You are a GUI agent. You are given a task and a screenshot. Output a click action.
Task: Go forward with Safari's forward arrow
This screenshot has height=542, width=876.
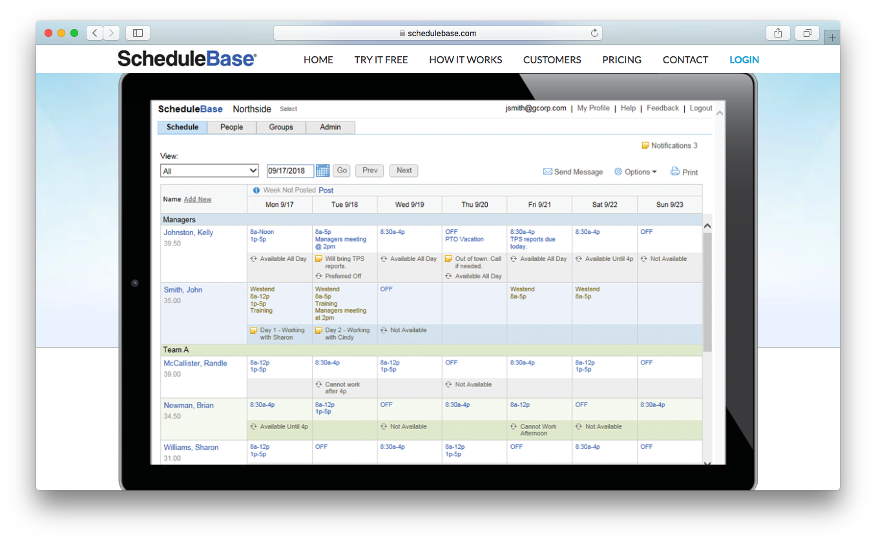pos(111,33)
